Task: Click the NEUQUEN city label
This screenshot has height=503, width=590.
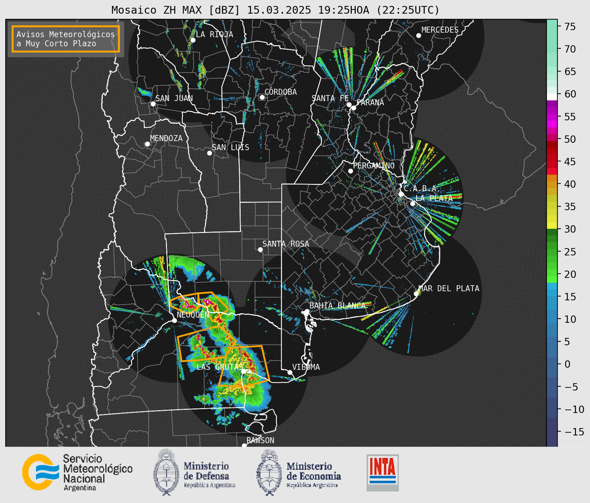Action: (x=193, y=314)
